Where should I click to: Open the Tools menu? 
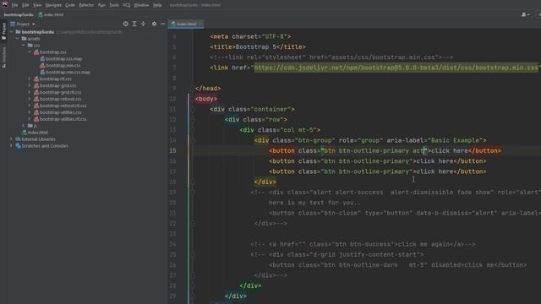[114, 5]
